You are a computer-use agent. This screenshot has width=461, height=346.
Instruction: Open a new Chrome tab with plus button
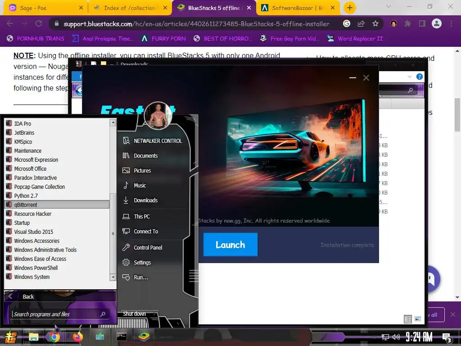tap(349, 8)
